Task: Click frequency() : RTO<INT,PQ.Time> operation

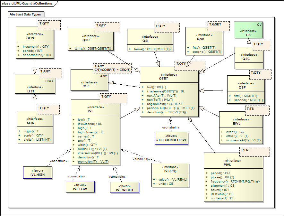Action: [x=235, y=181]
